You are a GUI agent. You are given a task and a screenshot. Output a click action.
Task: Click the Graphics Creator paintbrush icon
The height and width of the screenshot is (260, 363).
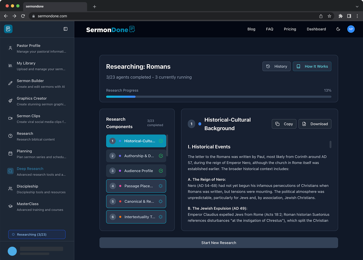coord(10,101)
